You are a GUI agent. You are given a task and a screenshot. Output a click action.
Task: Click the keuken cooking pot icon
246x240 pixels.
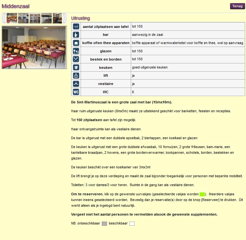(76, 67)
